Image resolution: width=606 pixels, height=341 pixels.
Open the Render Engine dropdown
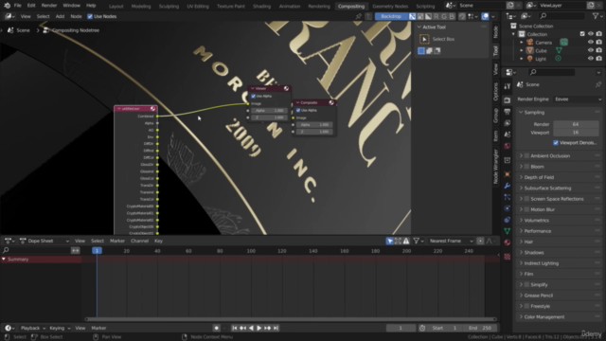coord(578,99)
